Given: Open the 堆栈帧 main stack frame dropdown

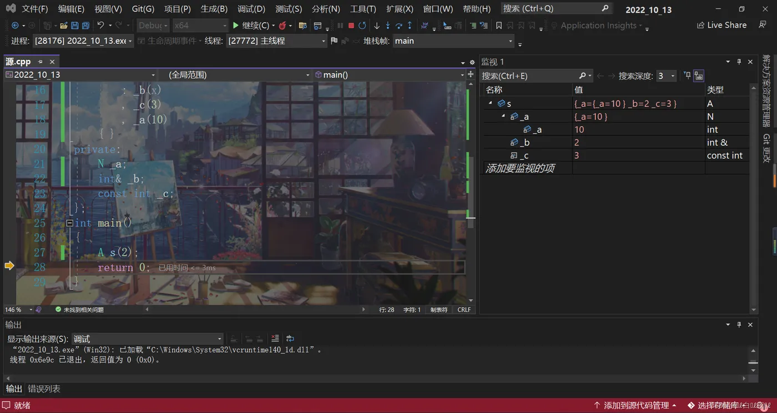Looking at the screenshot, I should click(x=453, y=41).
